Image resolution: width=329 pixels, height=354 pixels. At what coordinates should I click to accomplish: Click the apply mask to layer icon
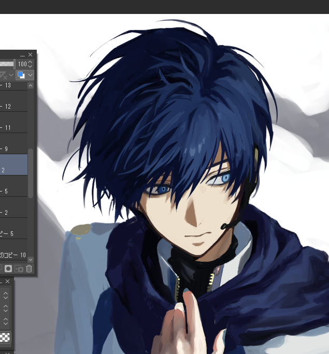tap(19, 269)
